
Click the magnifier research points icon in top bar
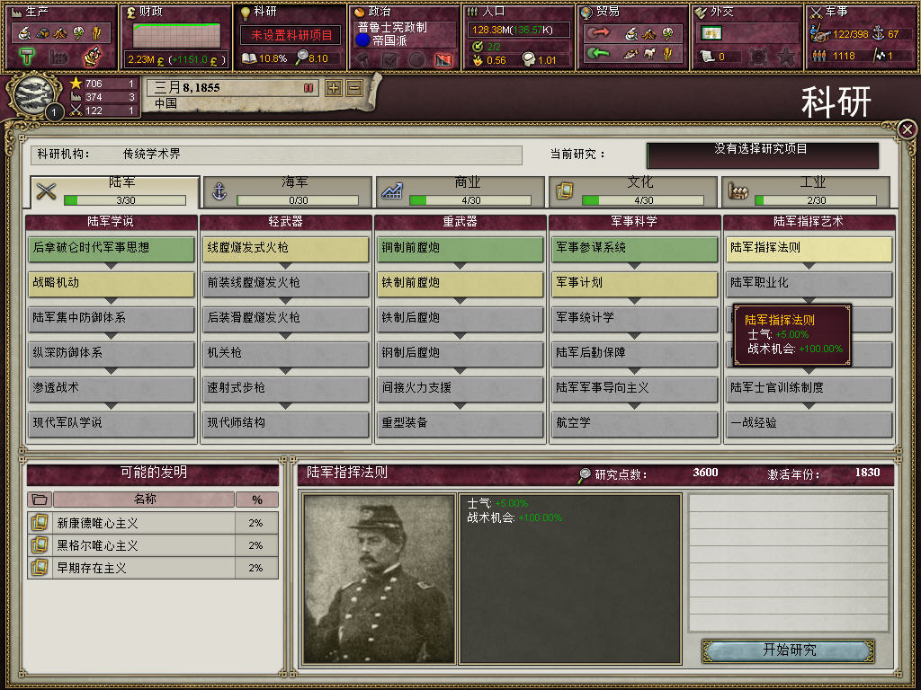pyautogui.click(x=301, y=57)
